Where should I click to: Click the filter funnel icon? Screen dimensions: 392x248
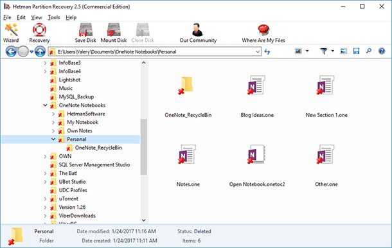pyautogui.click(x=324, y=51)
